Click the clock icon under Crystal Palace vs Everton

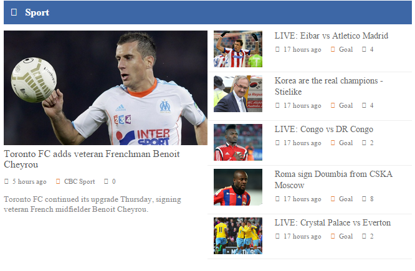(277, 236)
